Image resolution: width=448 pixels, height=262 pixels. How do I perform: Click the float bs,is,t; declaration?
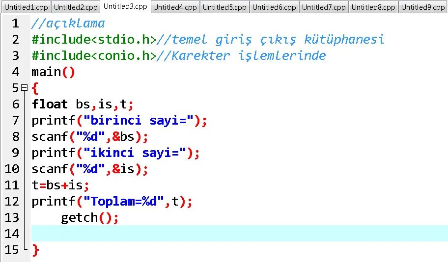(83, 104)
